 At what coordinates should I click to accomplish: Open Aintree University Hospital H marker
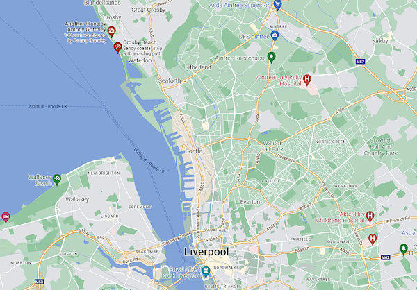pos(307,79)
